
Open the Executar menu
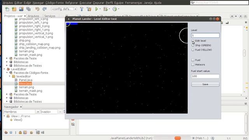click(x=86, y=3)
